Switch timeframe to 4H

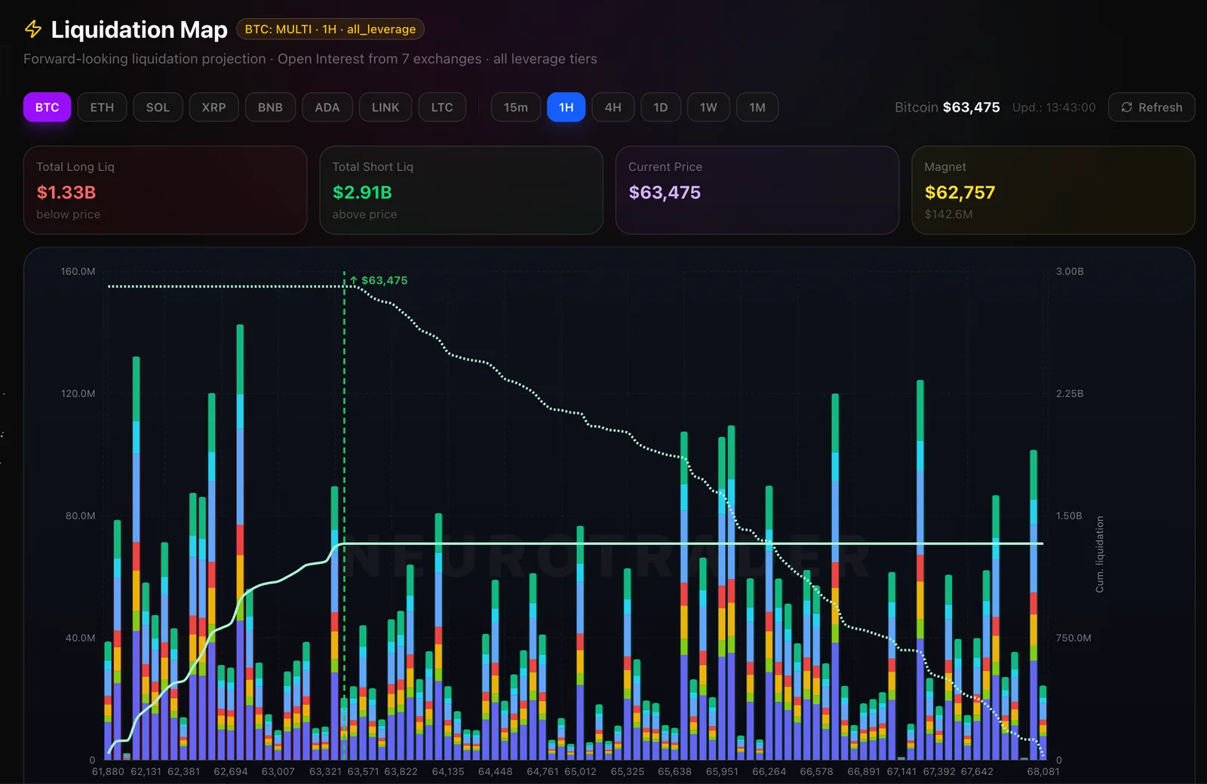tap(613, 107)
